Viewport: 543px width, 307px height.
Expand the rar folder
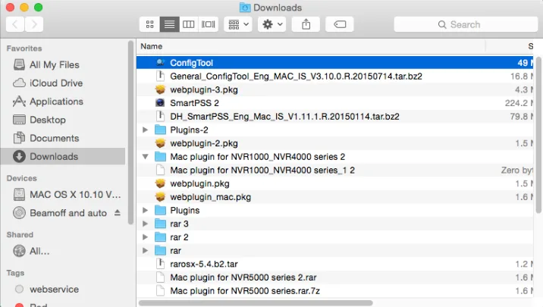146,250
